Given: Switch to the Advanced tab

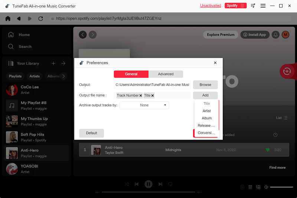Looking at the screenshot, I should pyautogui.click(x=166, y=74).
